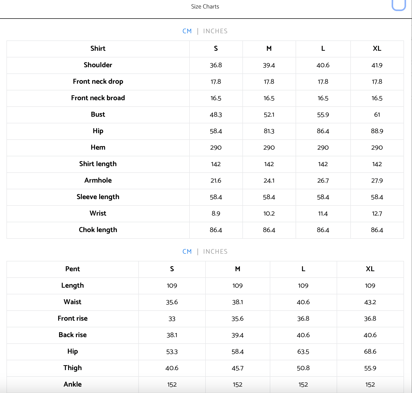This screenshot has height=393, width=412.
Task: Click the Size Charts title
Action: (205, 7)
